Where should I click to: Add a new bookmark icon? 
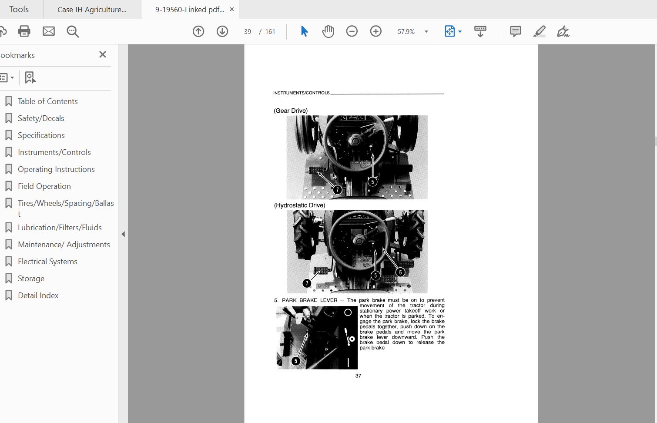(x=30, y=77)
